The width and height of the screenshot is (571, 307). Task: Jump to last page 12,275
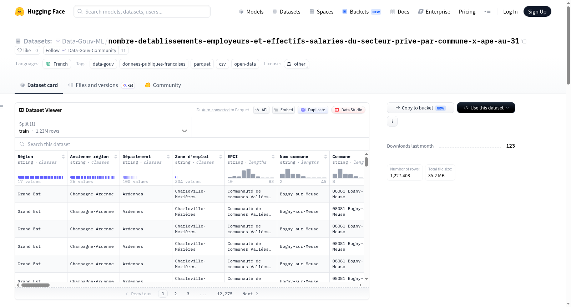click(224, 294)
